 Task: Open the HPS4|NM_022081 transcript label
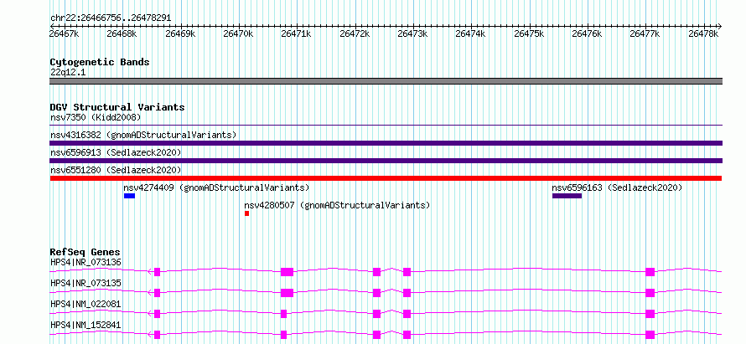(x=85, y=304)
